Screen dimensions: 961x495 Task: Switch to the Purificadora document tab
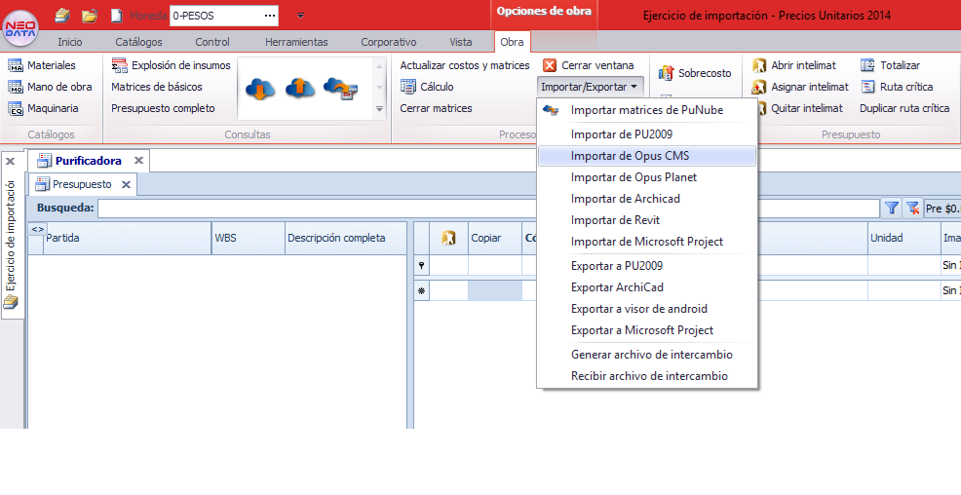[89, 161]
